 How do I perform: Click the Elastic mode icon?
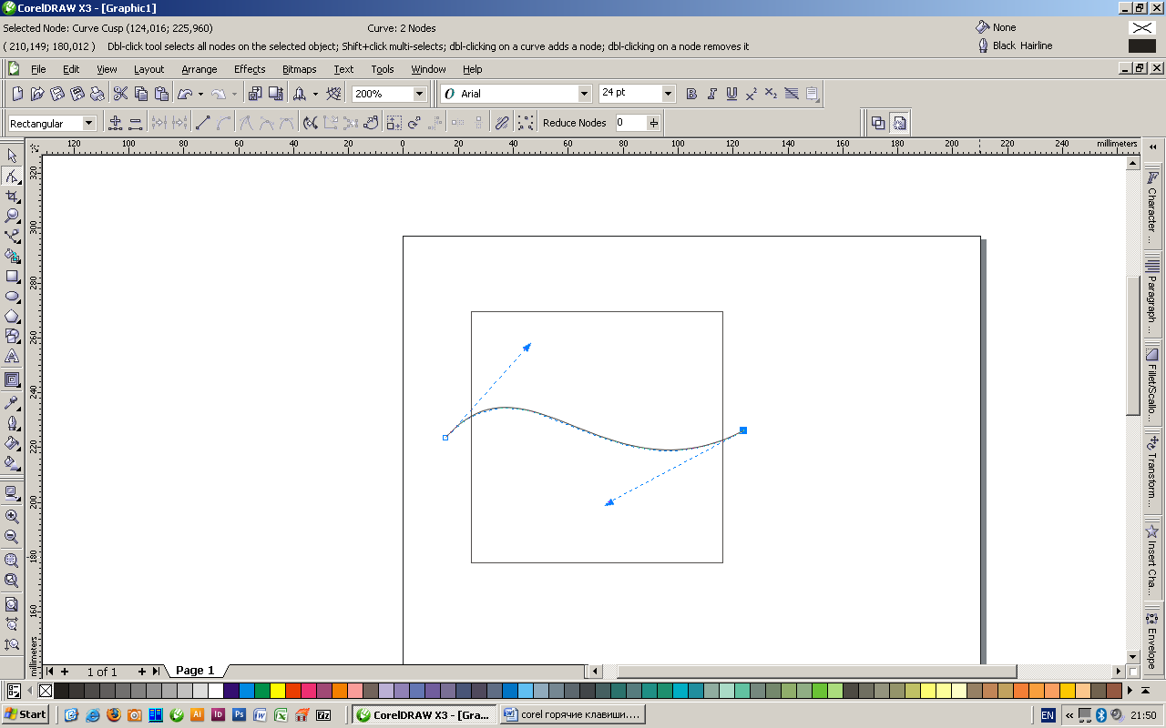[x=502, y=123]
